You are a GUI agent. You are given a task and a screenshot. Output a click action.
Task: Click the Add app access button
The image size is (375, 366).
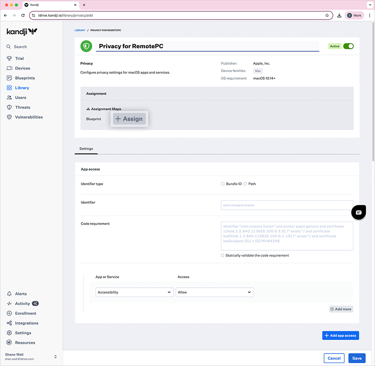click(x=340, y=335)
